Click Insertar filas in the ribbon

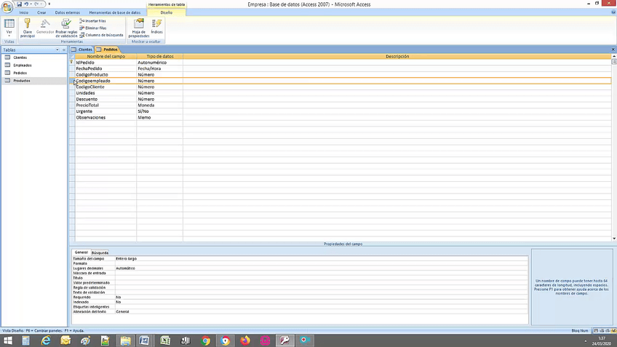click(93, 21)
